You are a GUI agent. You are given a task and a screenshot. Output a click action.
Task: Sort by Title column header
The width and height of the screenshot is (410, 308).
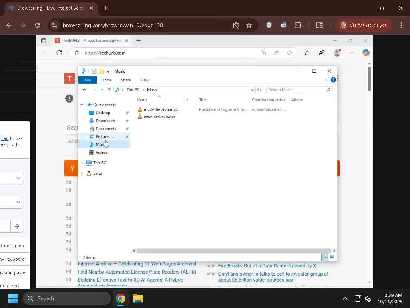203,100
